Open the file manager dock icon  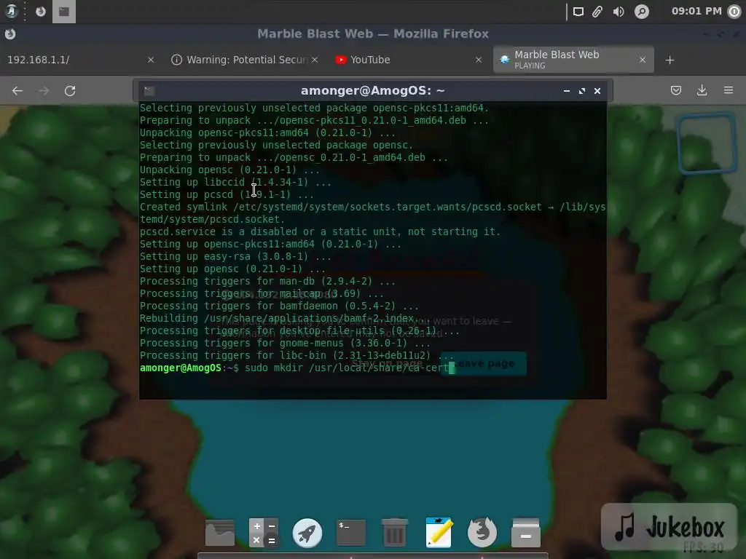click(x=220, y=532)
